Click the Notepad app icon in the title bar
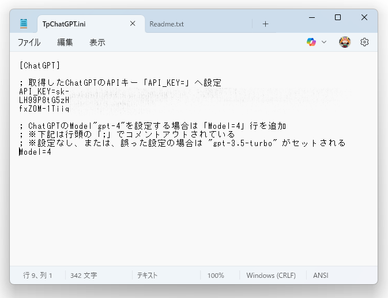This screenshot has height=298, width=388. 24,24
